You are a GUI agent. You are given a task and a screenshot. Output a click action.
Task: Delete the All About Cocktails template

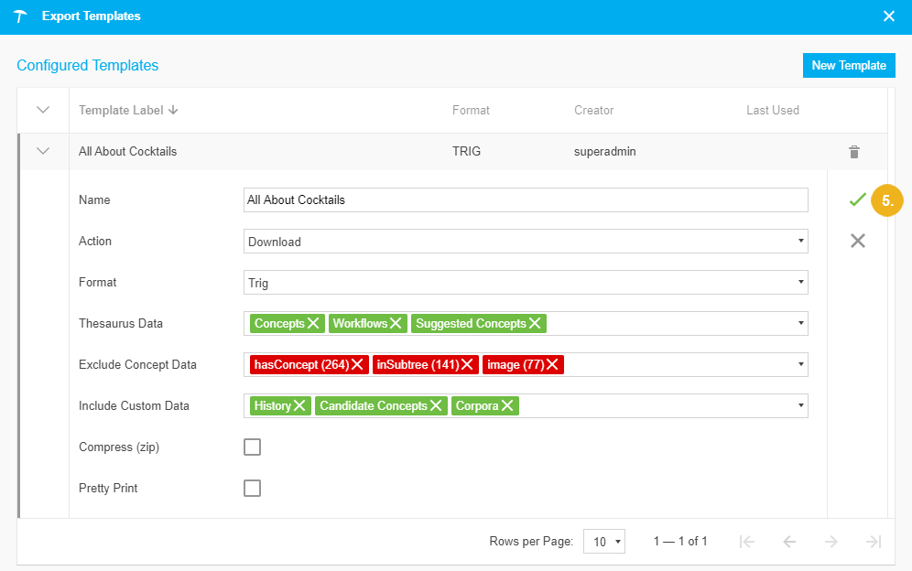[853, 152]
